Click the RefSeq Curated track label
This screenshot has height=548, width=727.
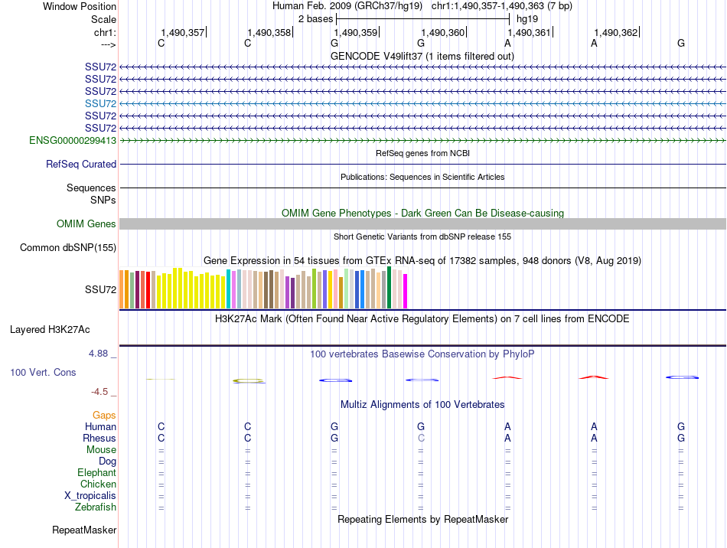[x=81, y=164]
